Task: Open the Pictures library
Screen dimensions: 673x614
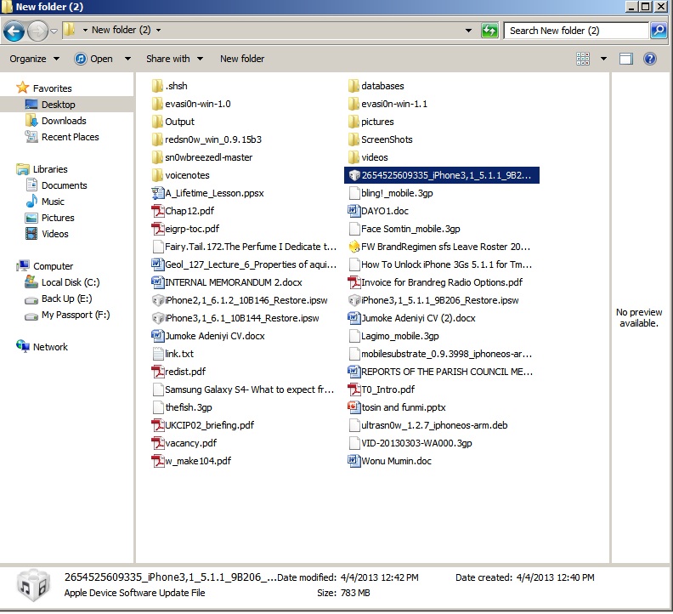Action: point(49,218)
